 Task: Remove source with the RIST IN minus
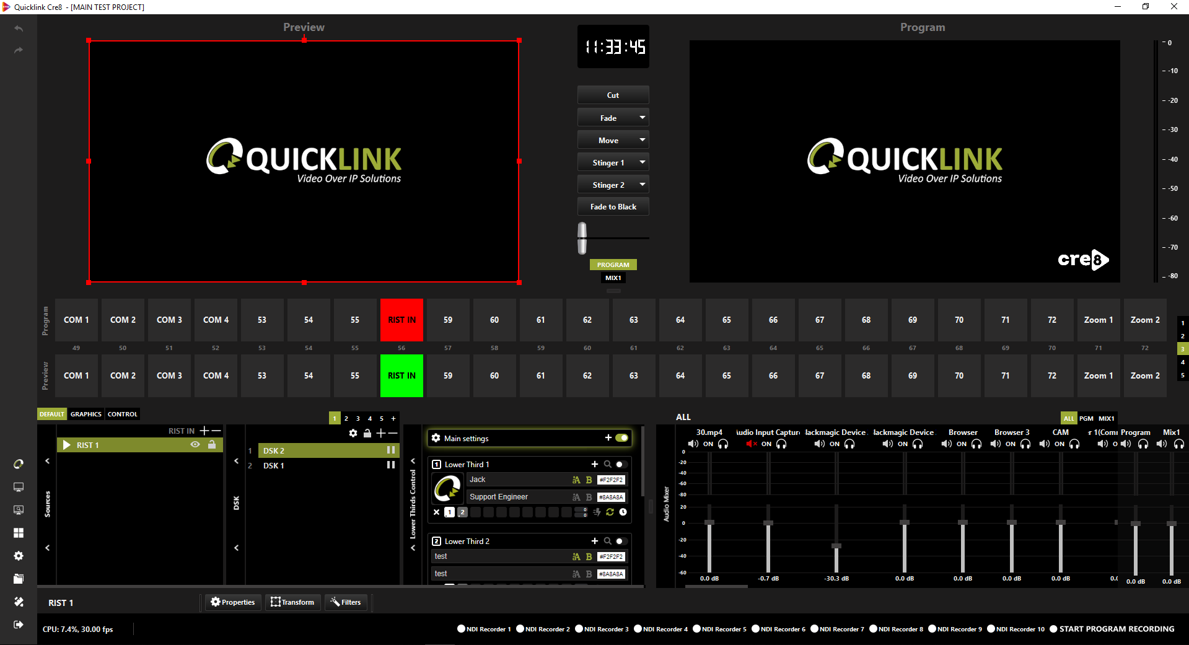coord(216,431)
